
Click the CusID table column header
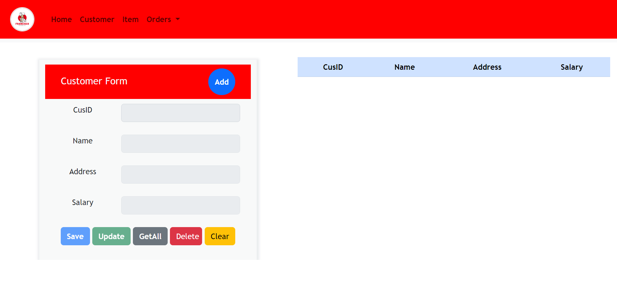click(x=333, y=67)
